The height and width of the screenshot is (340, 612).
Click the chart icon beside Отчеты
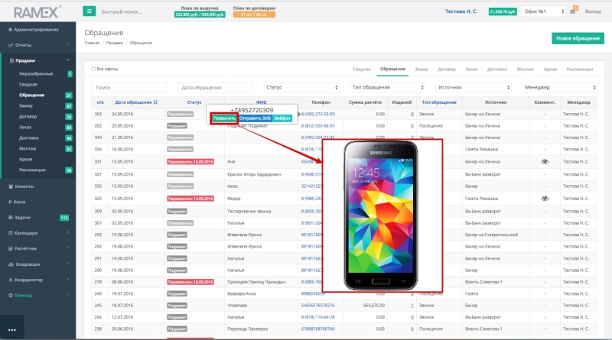click(x=11, y=45)
